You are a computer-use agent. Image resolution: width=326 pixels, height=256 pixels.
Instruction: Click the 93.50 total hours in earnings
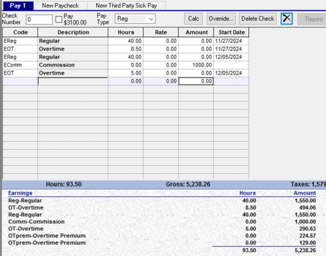pyautogui.click(x=249, y=250)
